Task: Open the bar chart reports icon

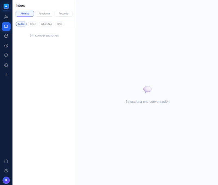Action: click(6, 74)
